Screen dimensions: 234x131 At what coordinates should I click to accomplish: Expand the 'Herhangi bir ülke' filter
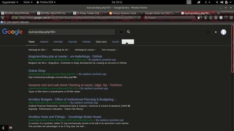click(38, 50)
